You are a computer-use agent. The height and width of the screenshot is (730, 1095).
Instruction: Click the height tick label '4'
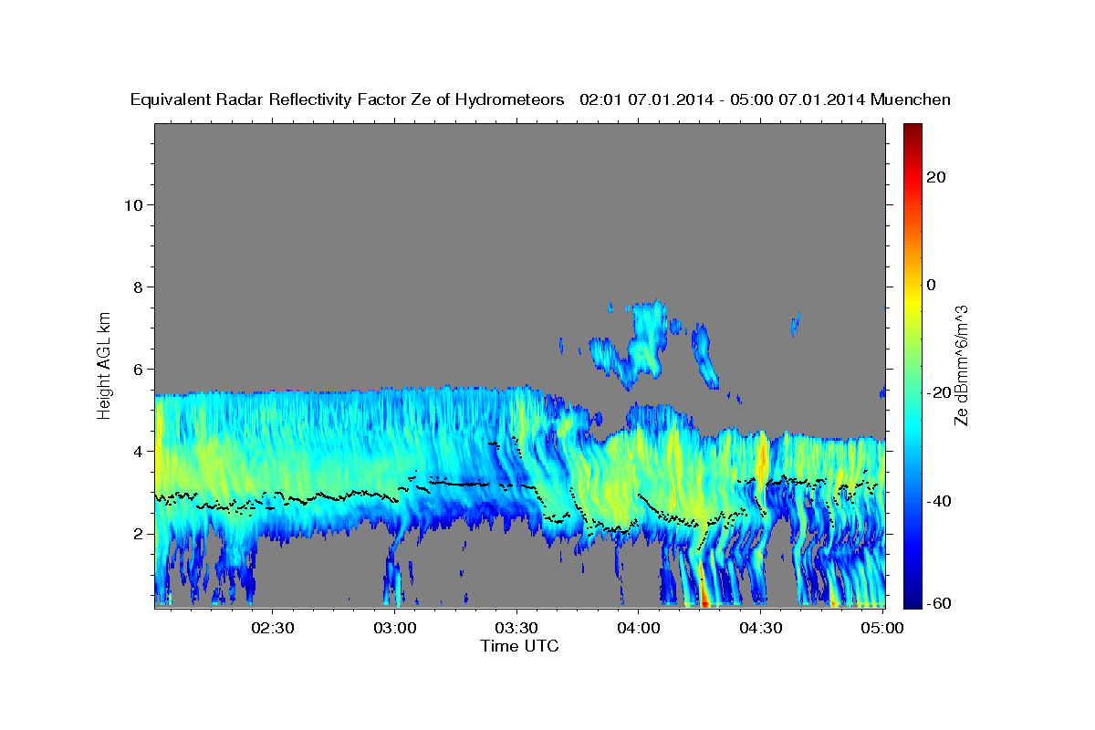137,451
